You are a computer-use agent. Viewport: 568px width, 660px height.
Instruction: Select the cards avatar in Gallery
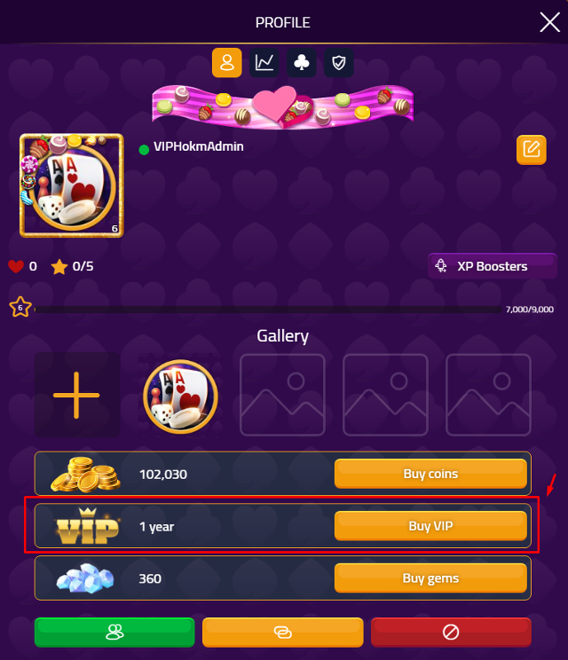tap(180, 396)
